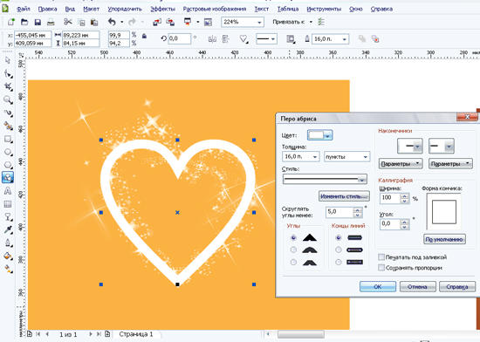The image size is (480, 342).
Task: Expand the 224% zoom level dropdown
Action: point(259,22)
